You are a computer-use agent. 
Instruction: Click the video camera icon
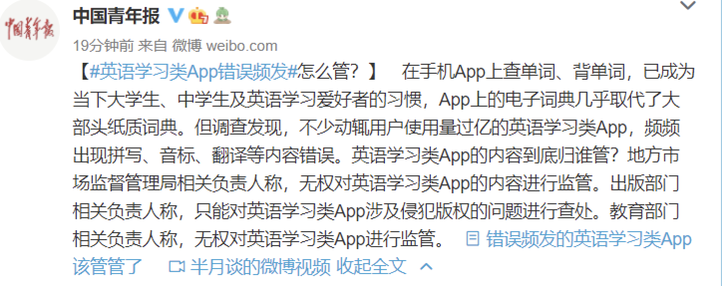pos(177,267)
